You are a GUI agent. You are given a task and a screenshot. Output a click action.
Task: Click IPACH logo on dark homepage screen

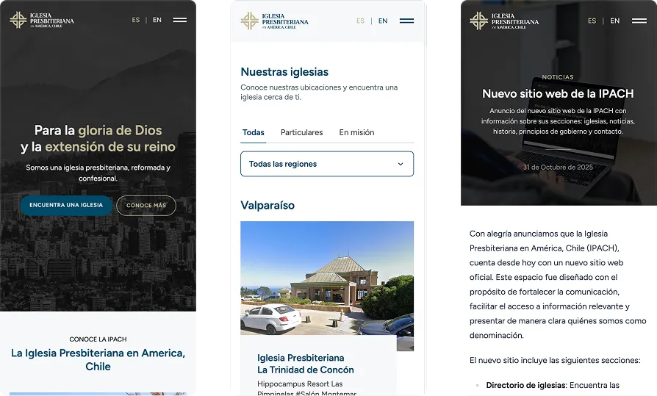tap(43, 21)
